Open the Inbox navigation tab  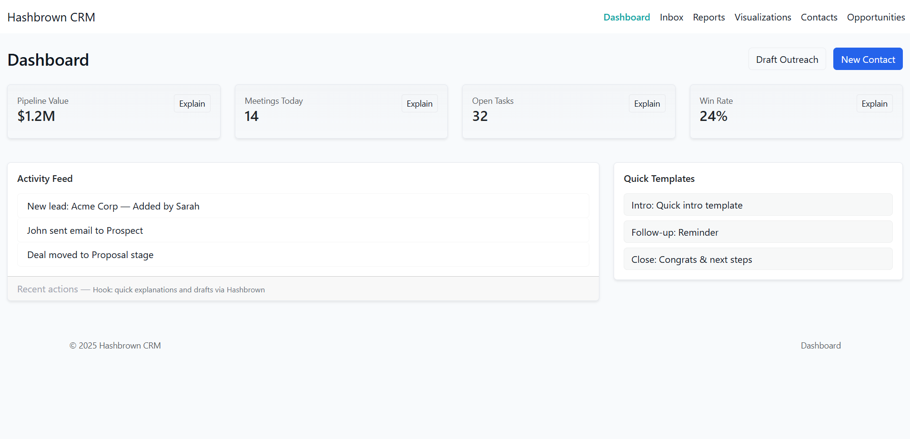[671, 17]
